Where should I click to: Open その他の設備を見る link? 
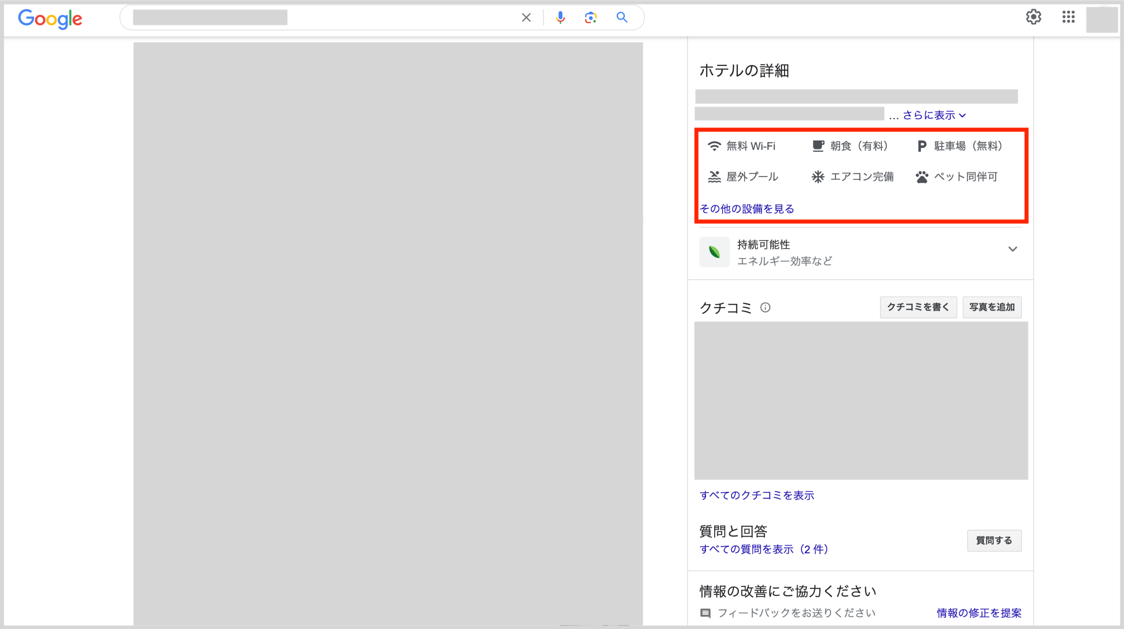pos(747,209)
